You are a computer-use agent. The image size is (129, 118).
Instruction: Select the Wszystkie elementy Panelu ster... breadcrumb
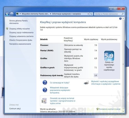tap(35, 14)
